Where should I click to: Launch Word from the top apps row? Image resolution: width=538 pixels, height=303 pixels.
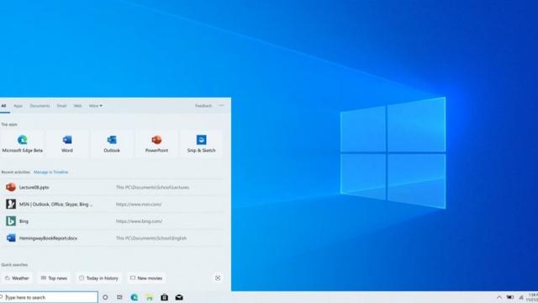pyautogui.click(x=67, y=144)
